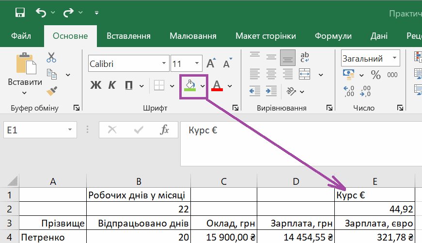Open the Вирівнювання dialog launcher
This screenshot has height=243, width=422.
(329, 108)
